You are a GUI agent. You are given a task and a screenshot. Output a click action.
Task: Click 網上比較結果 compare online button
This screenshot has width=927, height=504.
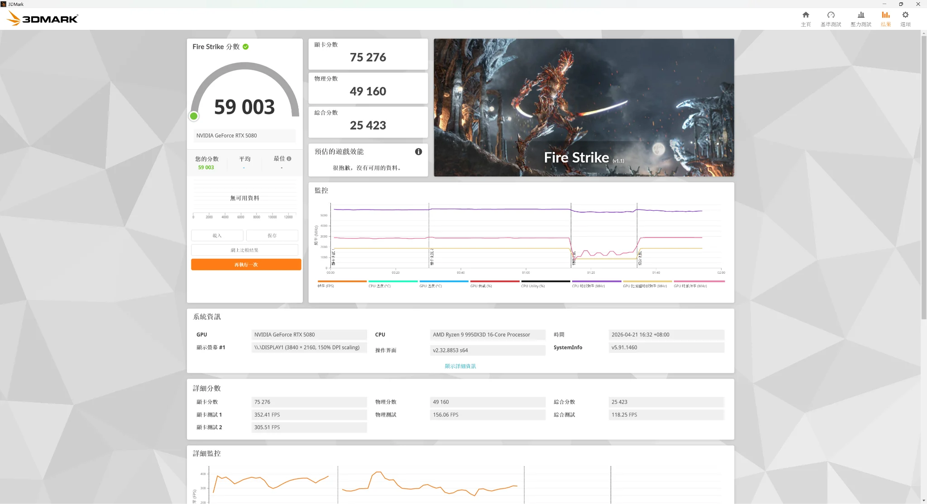[x=244, y=250]
